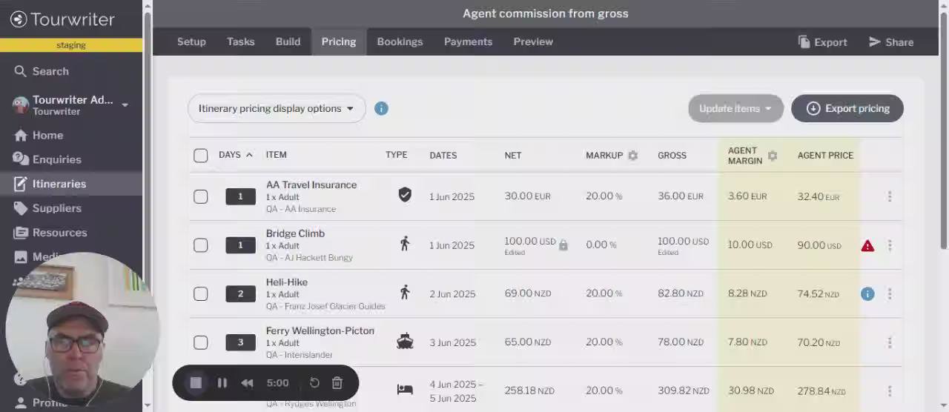Click the Share arrow icon
Image resolution: width=949 pixels, height=412 pixels.
point(875,42)
